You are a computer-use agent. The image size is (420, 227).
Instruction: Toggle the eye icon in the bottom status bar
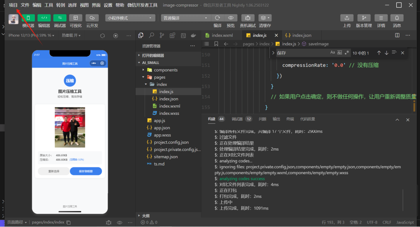(x=119, y=222)
